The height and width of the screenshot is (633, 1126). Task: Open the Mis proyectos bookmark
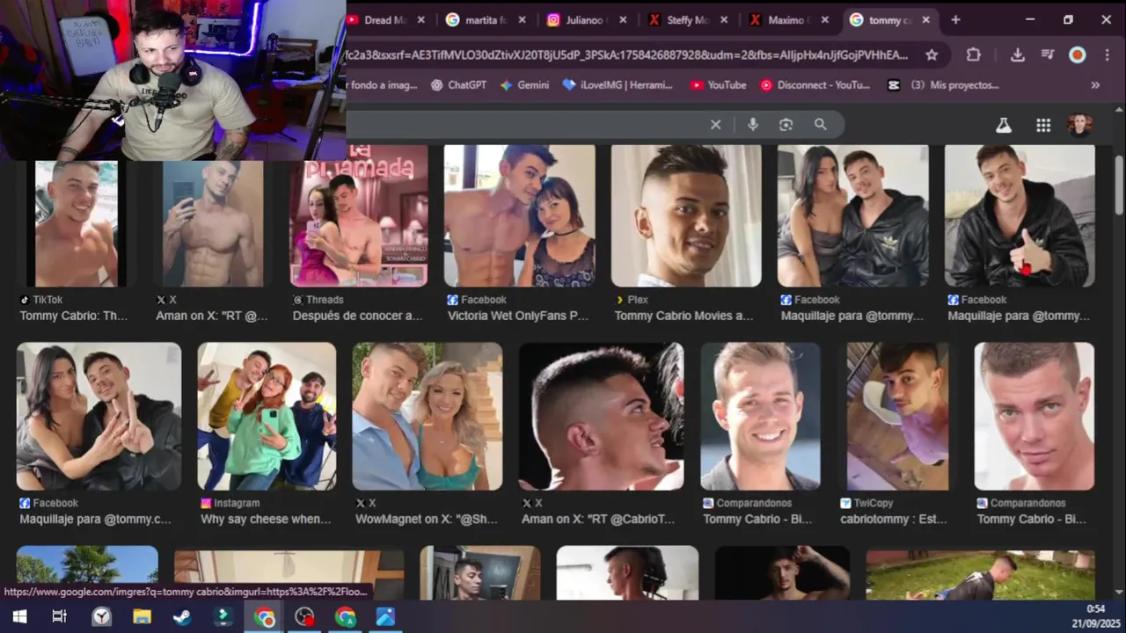[943, 85]
